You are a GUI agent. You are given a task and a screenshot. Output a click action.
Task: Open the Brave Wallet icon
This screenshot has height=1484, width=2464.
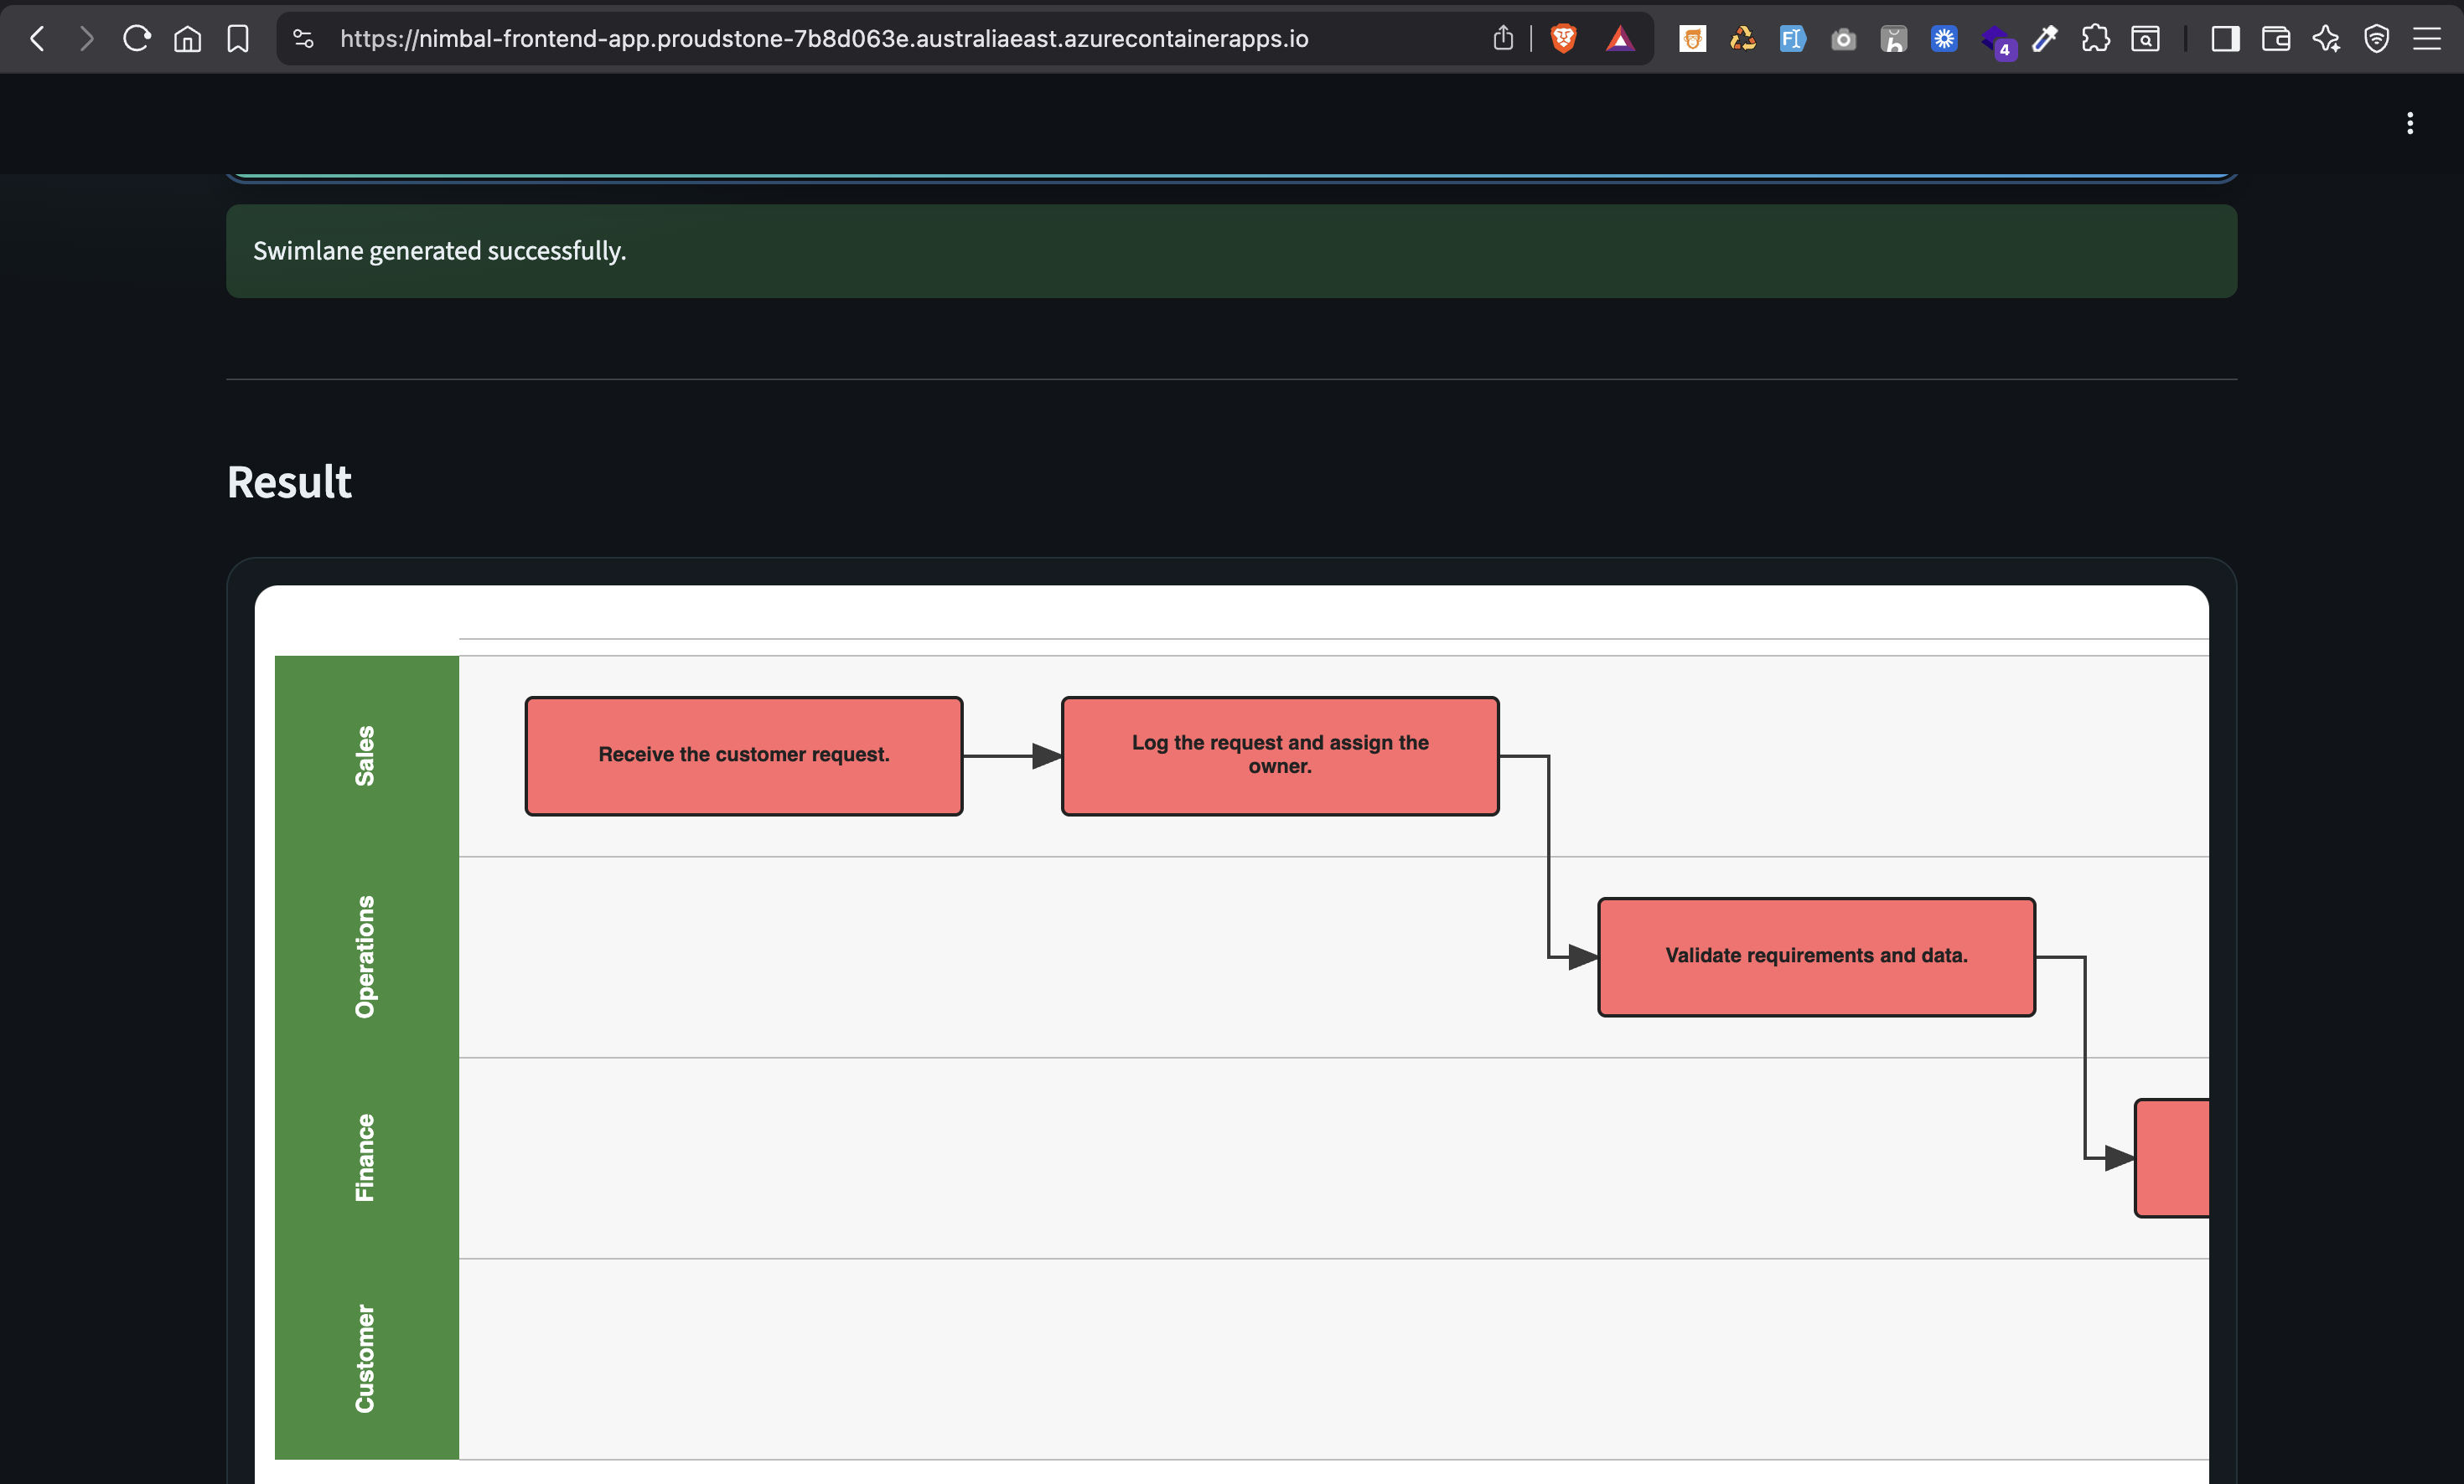coord(2276,38)
